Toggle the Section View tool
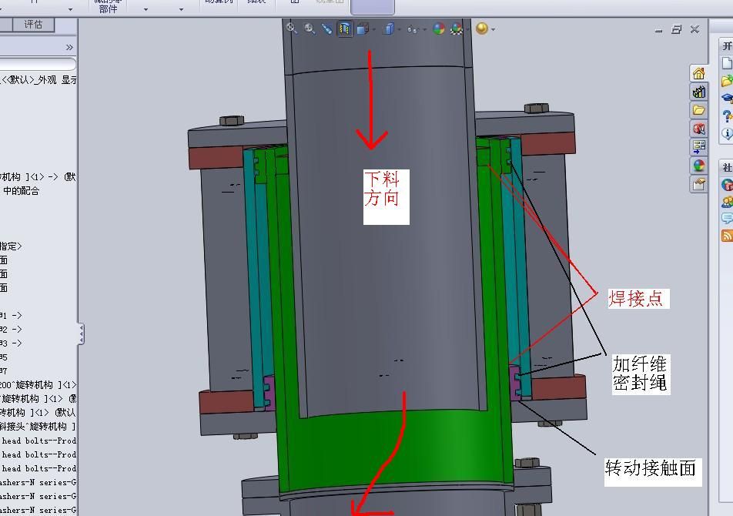The width and height of the screenshot is (733, 516). click(345, 29)
